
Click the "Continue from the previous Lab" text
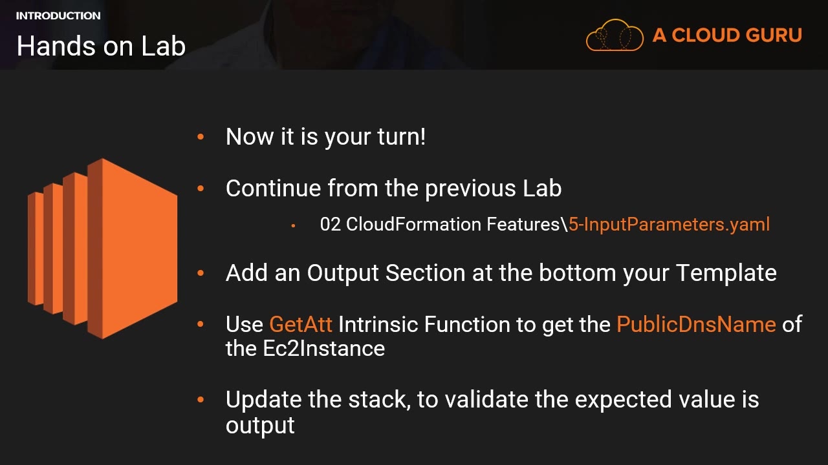pyautogui.click(x=393, y=189)
